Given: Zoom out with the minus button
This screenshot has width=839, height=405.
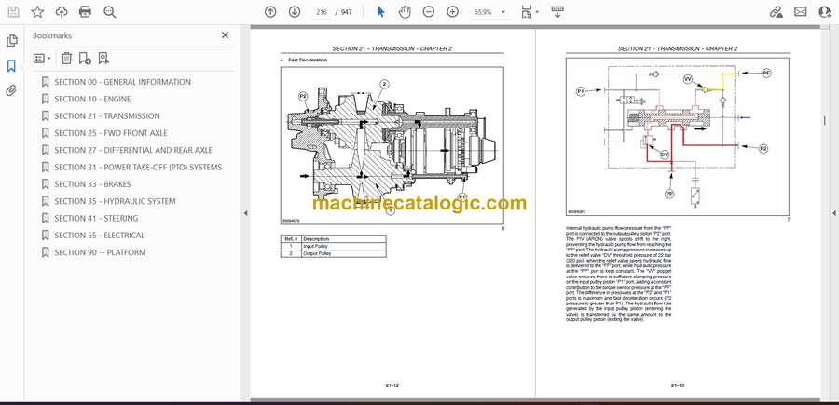Looking at the screenshot, I should [x=429, y=11].
